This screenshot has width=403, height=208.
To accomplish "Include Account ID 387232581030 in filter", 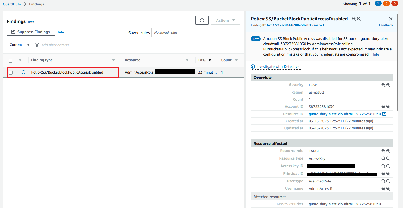I will point(383,107).
